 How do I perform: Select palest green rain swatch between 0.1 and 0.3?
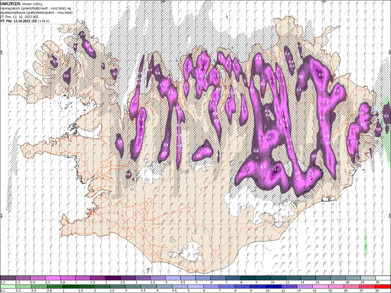[x=8, y=287]
